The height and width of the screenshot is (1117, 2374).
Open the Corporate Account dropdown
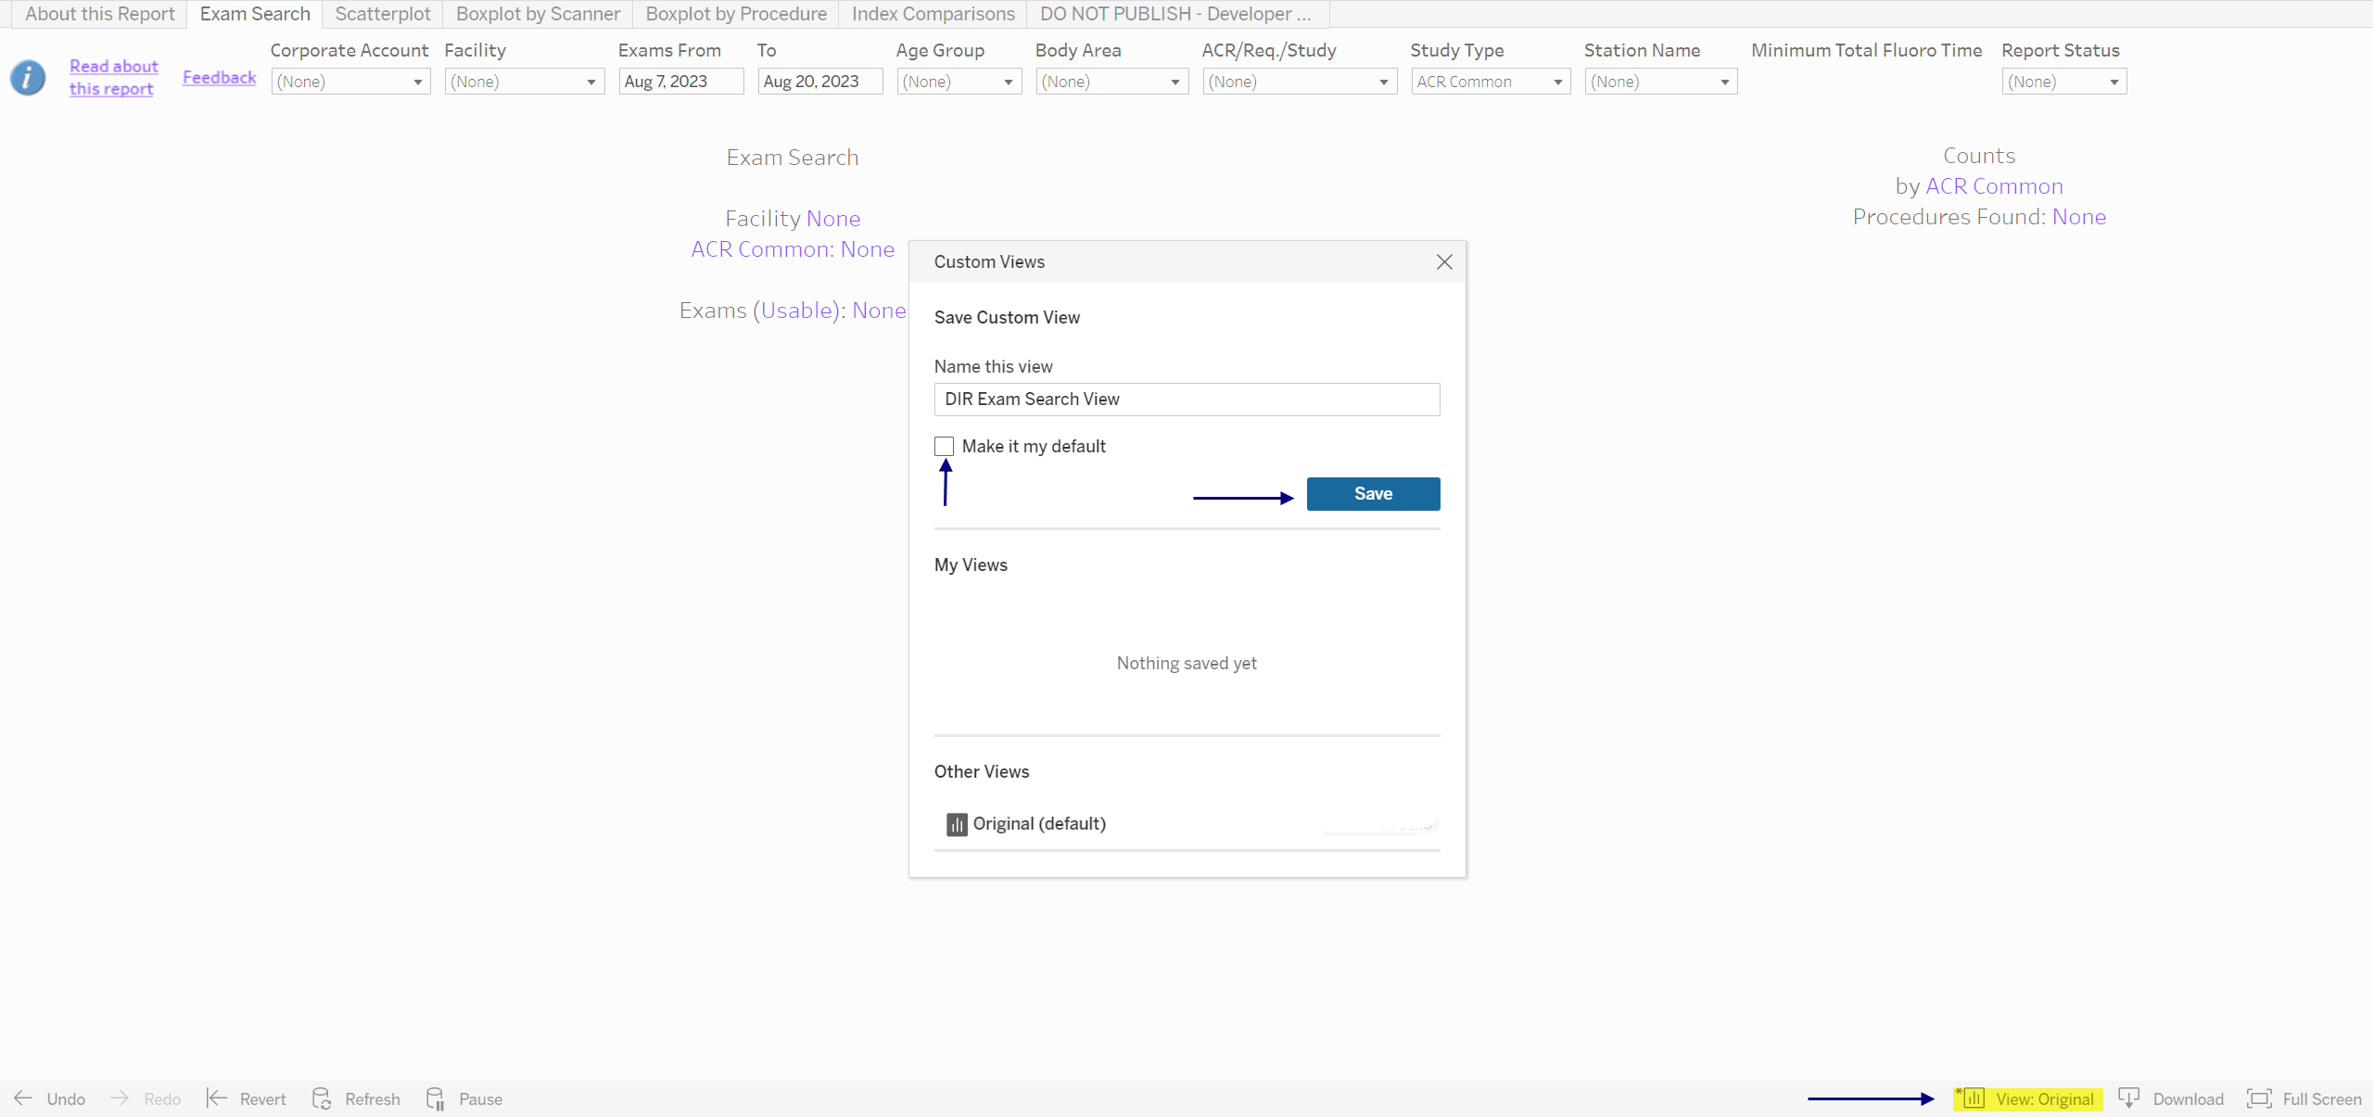click(350, 82)
